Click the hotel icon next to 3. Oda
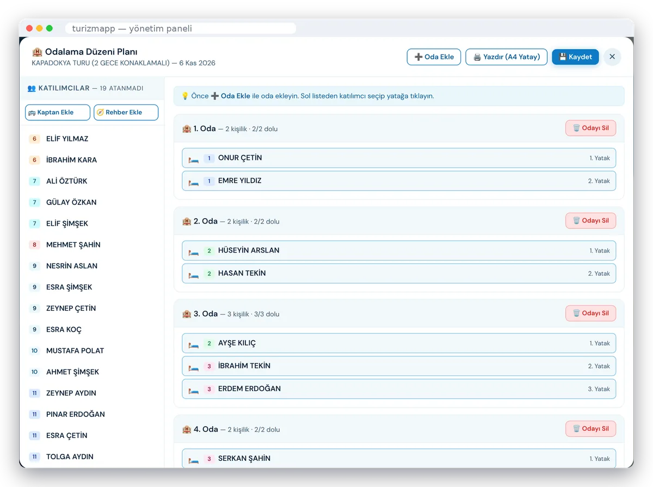Viewport: 653px width, 487px height. pyautogui.click(x=187, y=314)
